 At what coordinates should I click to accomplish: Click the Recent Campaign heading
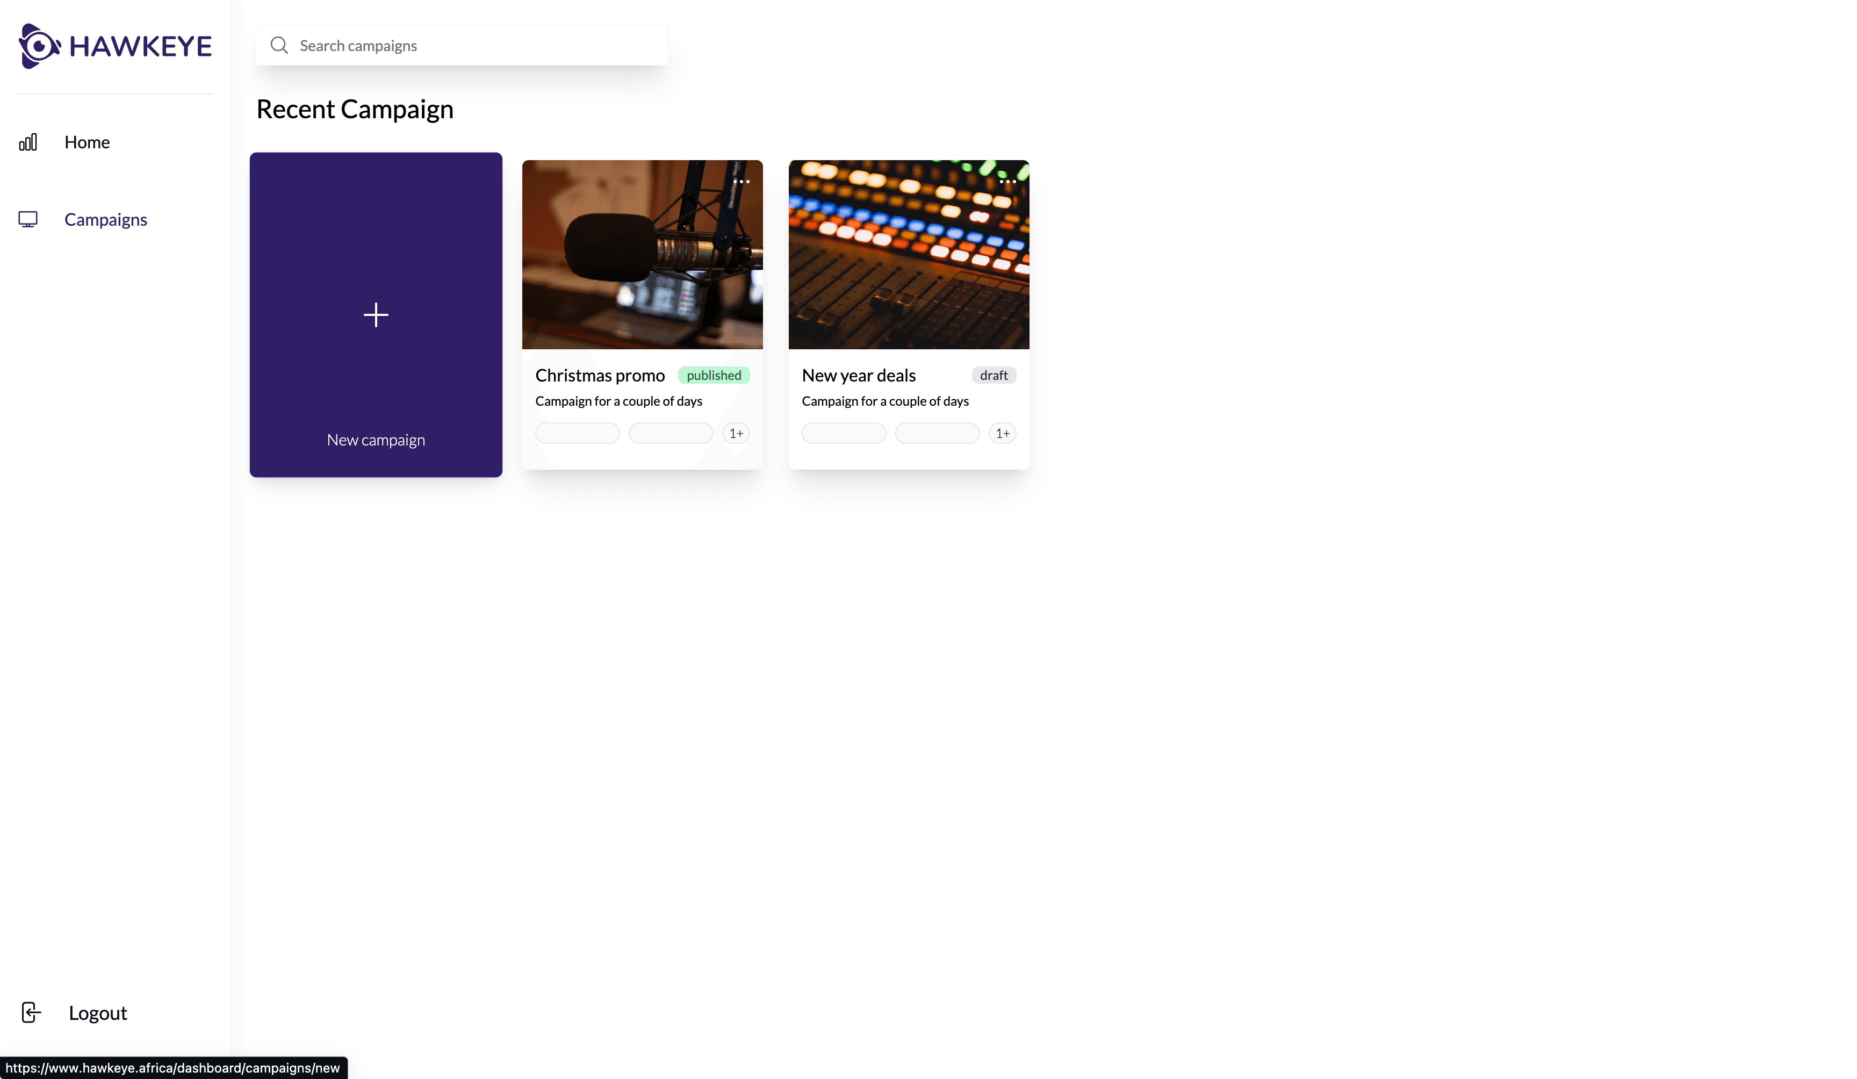tap(355, 109)
